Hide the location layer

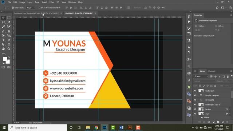(x=195, y=109)
